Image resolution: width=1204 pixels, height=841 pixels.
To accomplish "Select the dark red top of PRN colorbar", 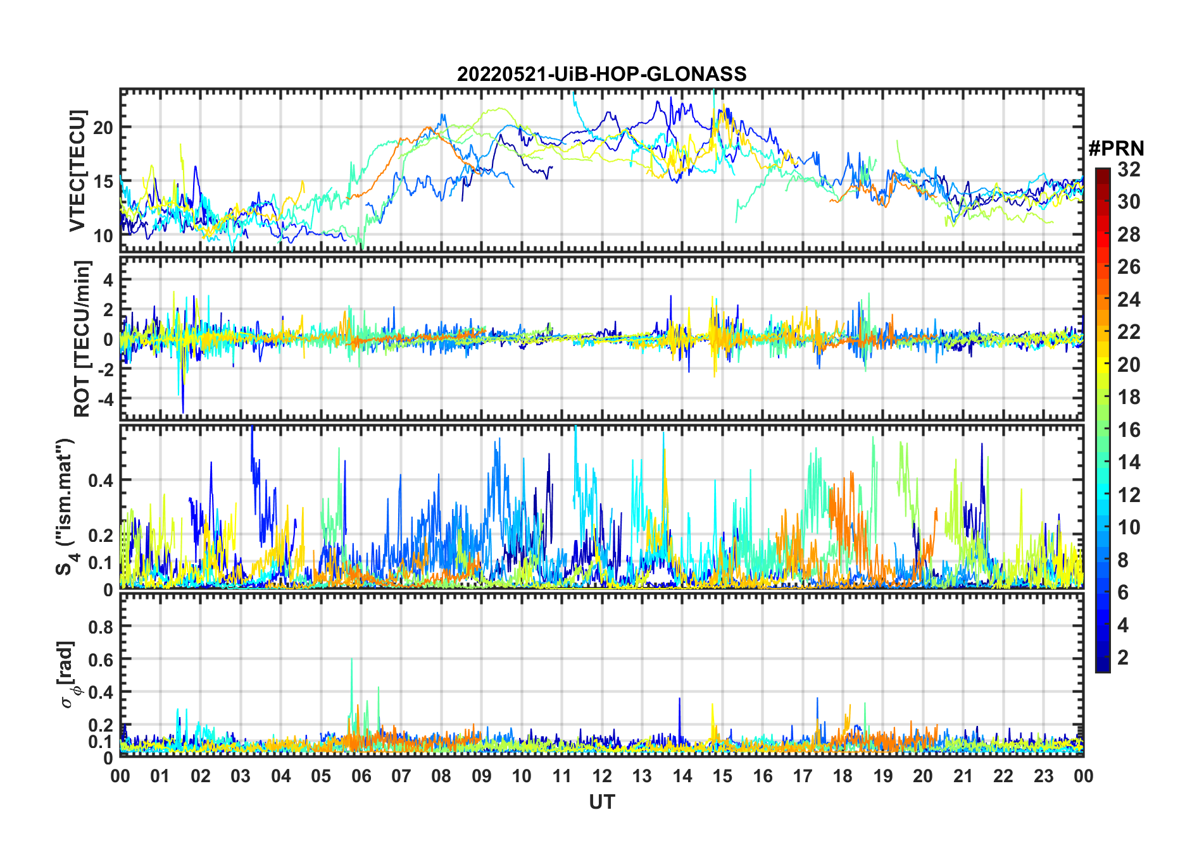I will coord(1103,173).
